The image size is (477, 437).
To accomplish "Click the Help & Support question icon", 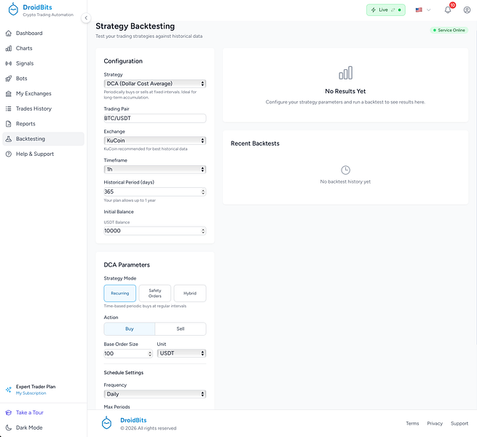I will click(9, 154).
